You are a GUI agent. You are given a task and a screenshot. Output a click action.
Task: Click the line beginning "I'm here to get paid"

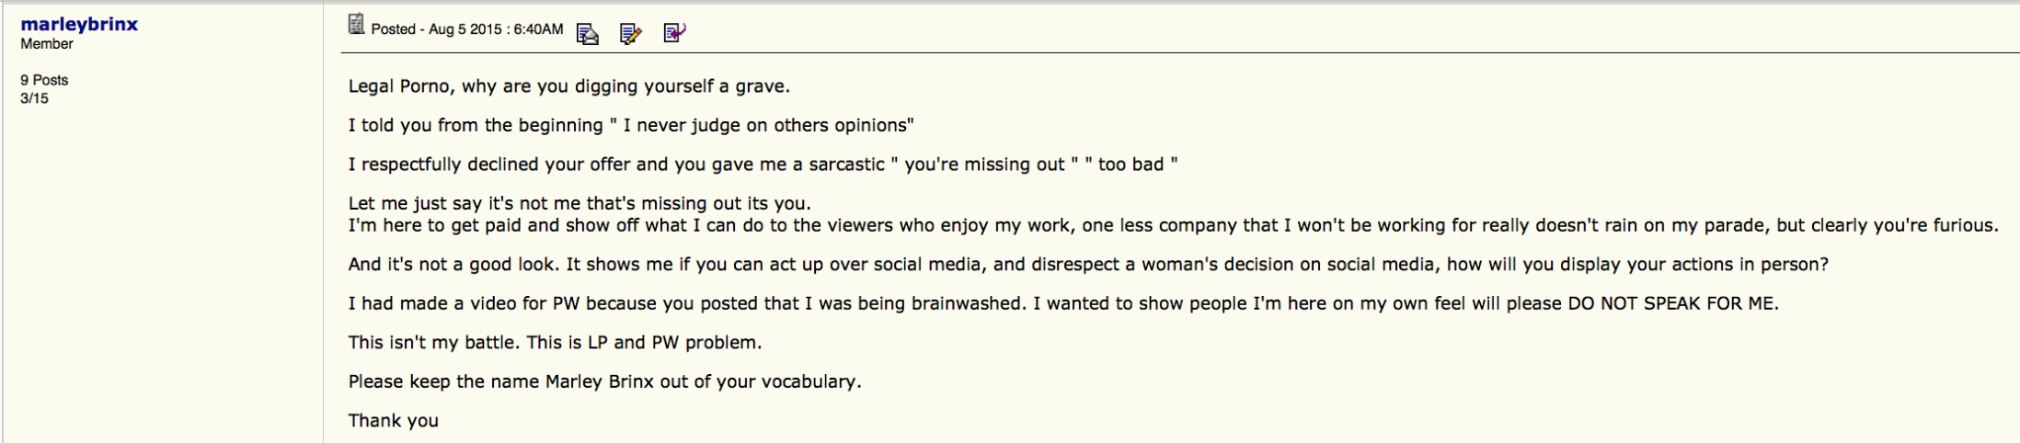1173,225
